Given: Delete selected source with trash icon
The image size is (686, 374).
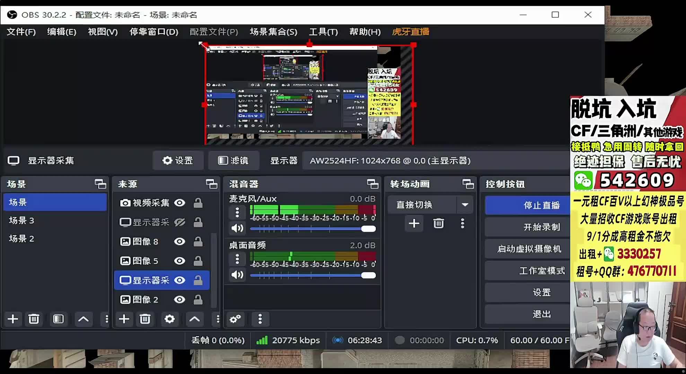Looking at the screenshot, I should click(145, 319).
